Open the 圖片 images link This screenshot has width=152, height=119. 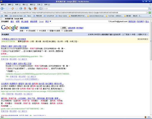[12, 21]
